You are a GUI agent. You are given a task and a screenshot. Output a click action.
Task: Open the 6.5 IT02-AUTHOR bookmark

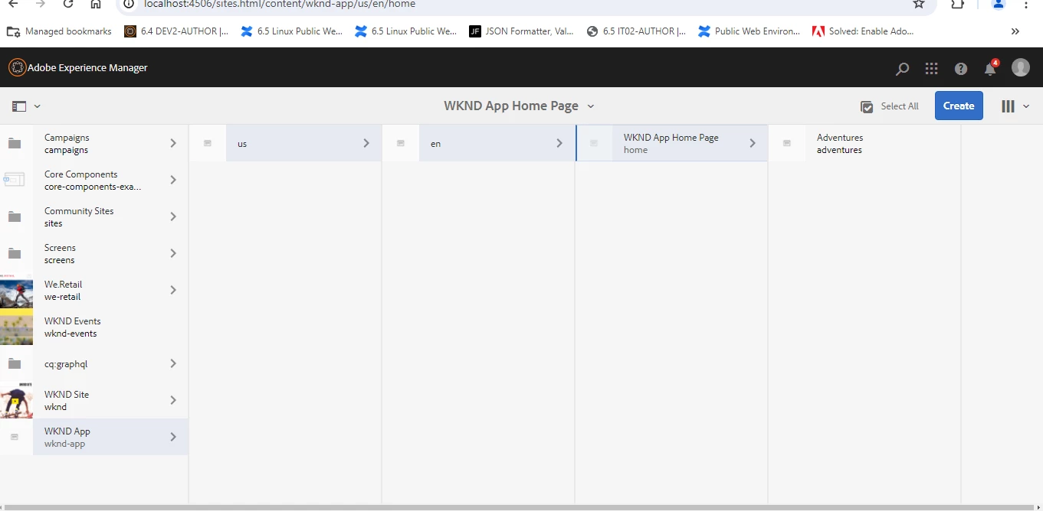[x=636, y=31]
